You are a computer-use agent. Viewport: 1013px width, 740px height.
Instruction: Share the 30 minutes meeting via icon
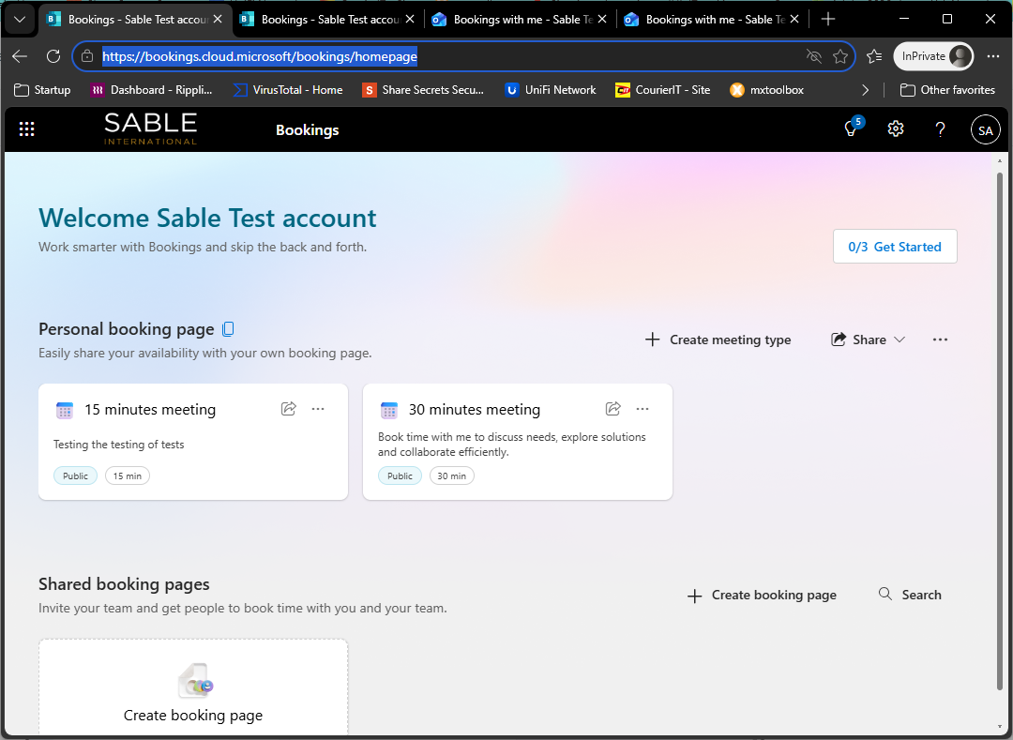(613, 409)
